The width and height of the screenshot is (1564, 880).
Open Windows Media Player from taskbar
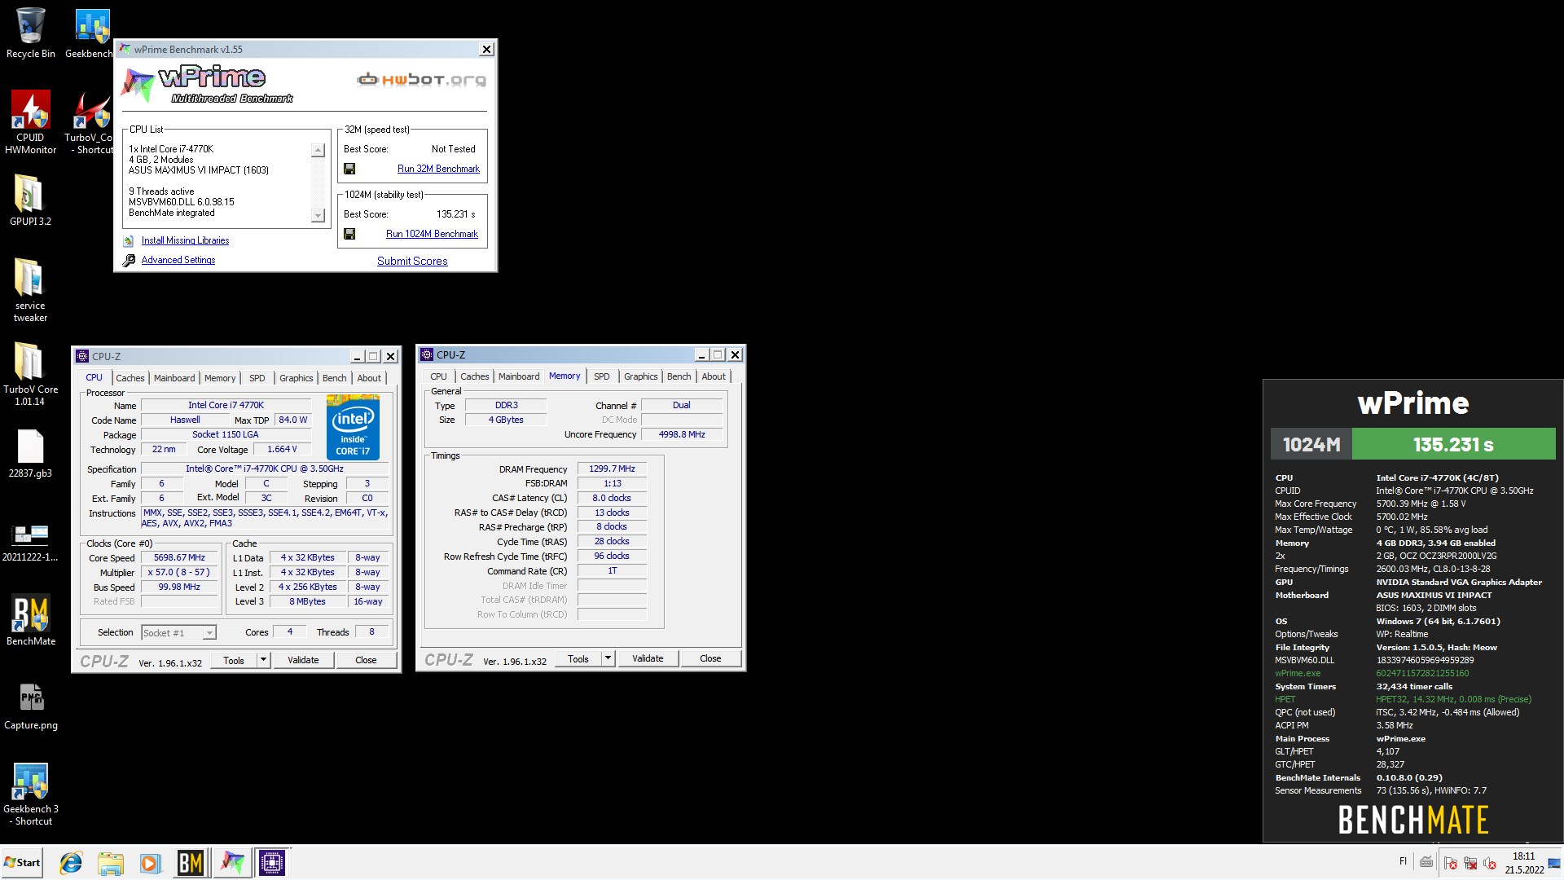click(150, 863)
